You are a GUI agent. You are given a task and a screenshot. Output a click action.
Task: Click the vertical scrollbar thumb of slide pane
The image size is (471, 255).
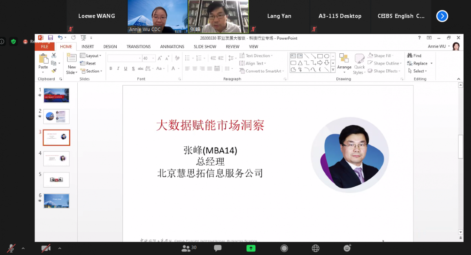coord(461,147)
